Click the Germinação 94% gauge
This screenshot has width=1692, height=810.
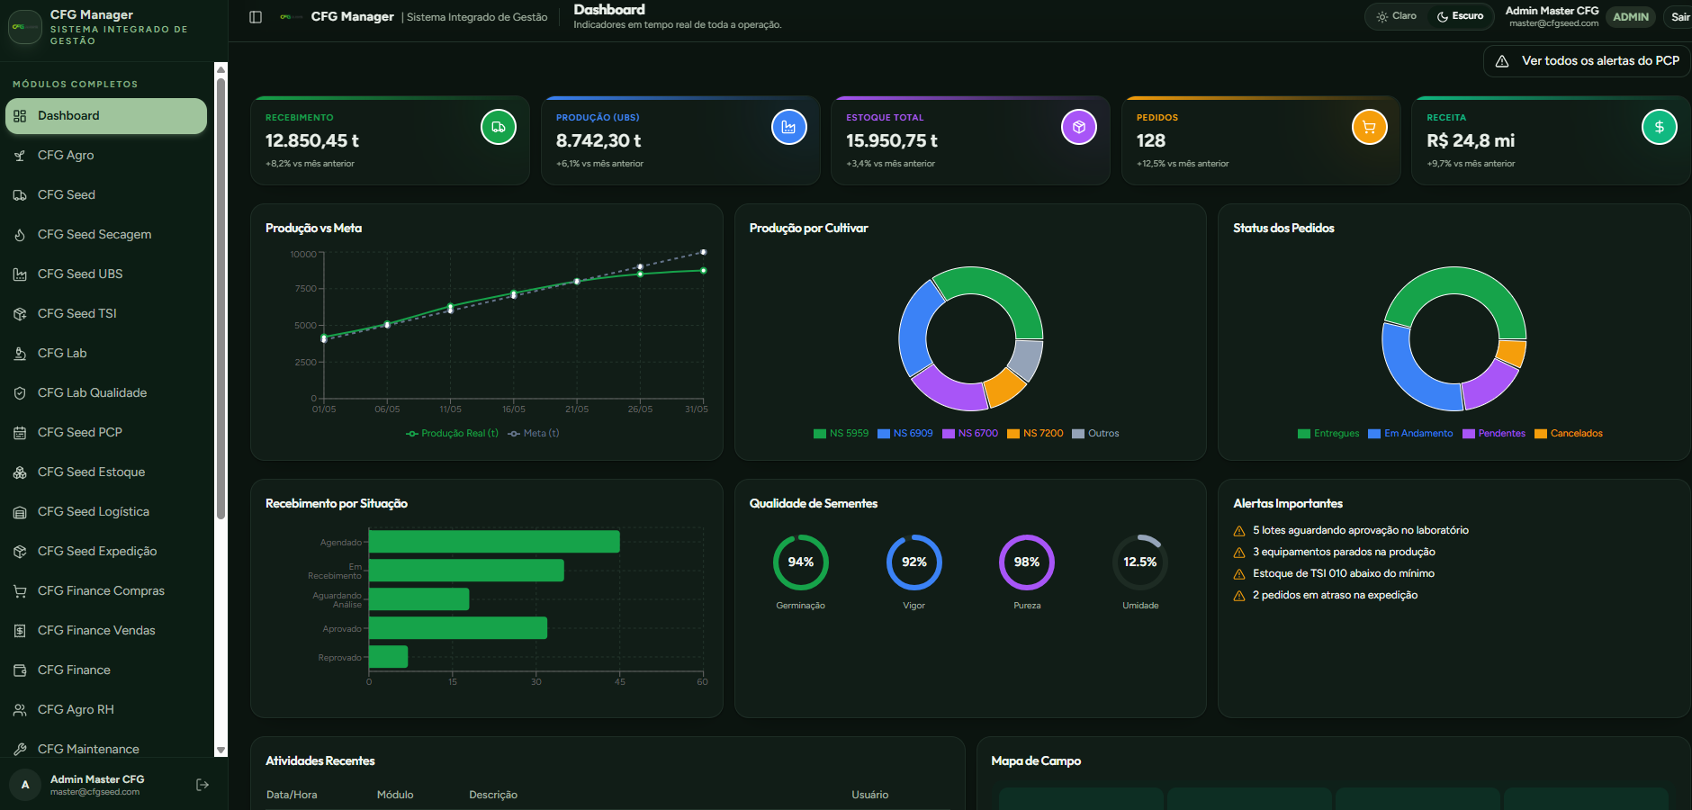coord(801,562)
